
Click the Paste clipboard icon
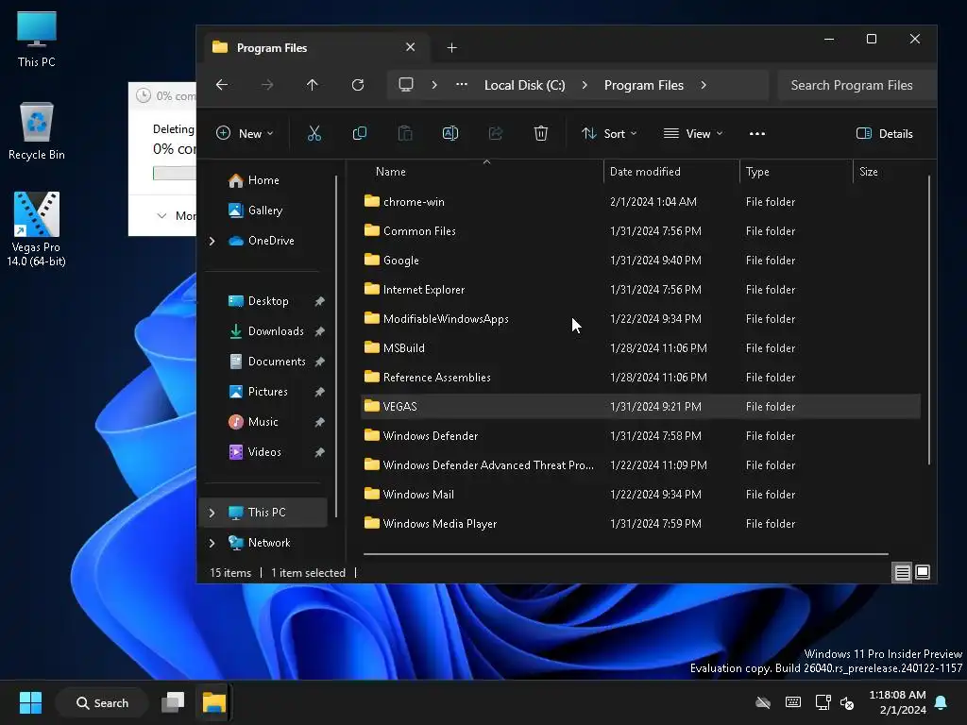(x=405, y=133)
